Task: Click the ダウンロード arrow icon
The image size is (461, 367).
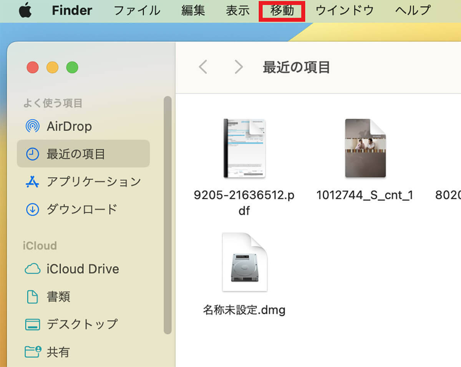Action: point(32,210)
